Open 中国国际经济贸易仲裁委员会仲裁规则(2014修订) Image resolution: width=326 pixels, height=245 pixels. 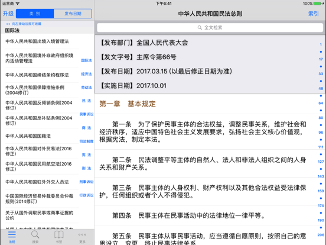(41, 198)
